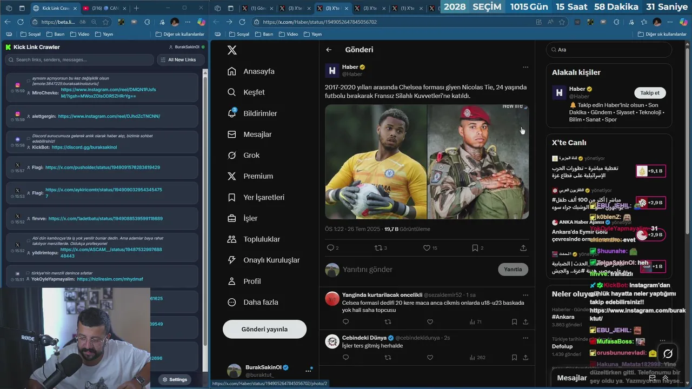
Task: Go back with Gönderi back arrow
Action: tap(329, 50)
